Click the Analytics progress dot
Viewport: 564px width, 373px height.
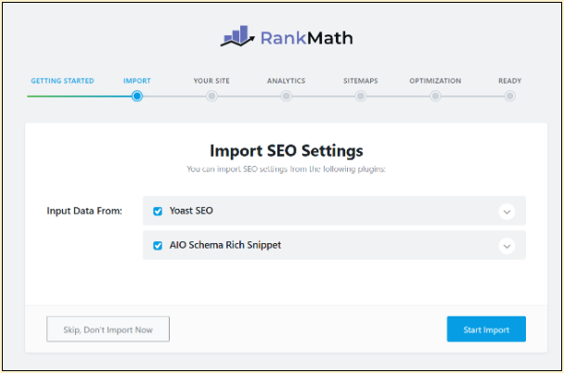click(287, 96)
